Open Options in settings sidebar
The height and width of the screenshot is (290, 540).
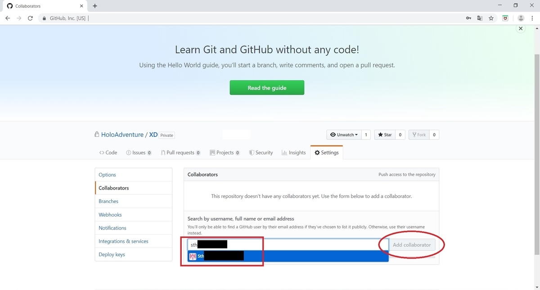(134, 175)
